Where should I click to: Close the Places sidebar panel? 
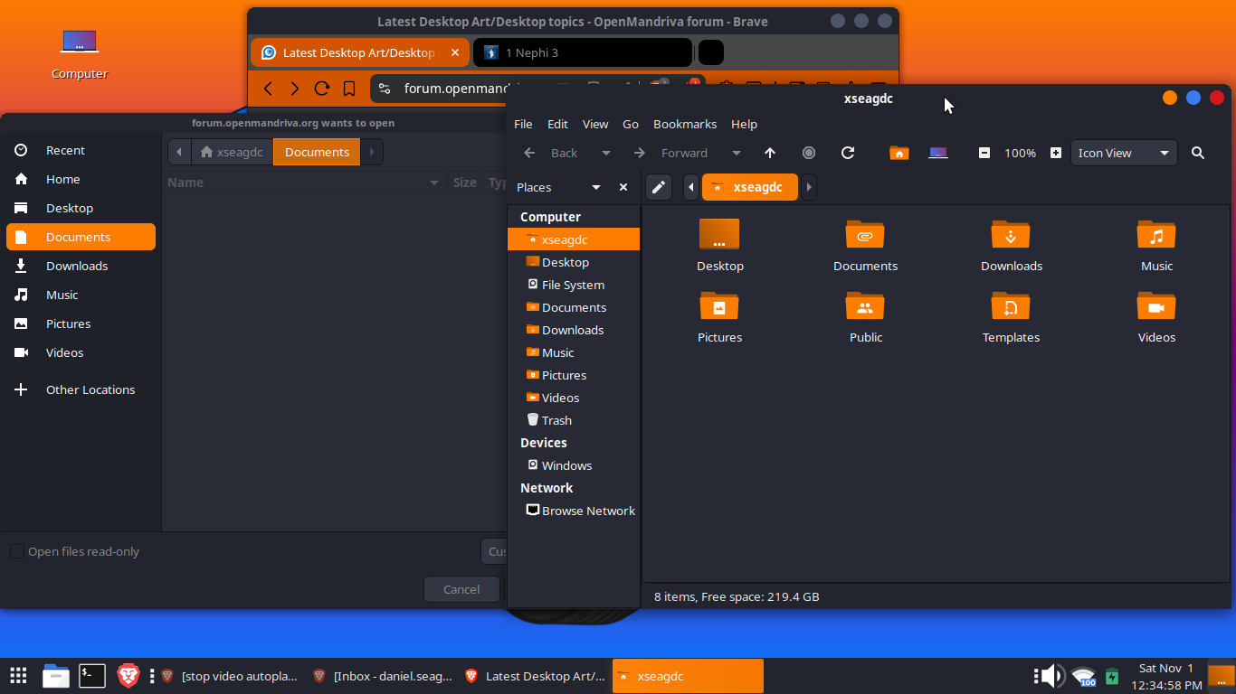tap(623, 187)
